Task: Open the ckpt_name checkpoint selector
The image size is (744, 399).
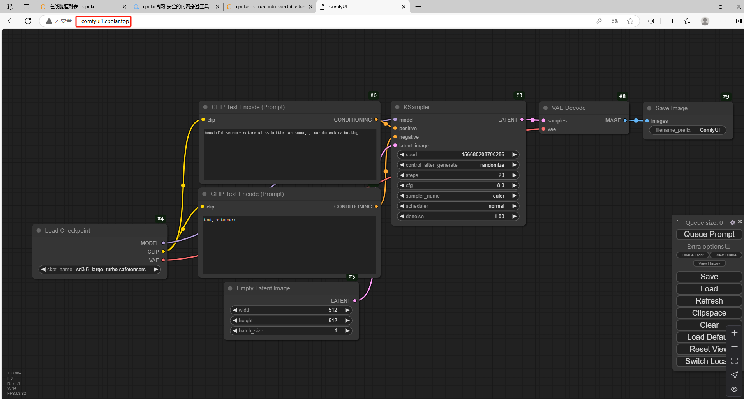Action: pyautogui.click(x=100, y=270)
